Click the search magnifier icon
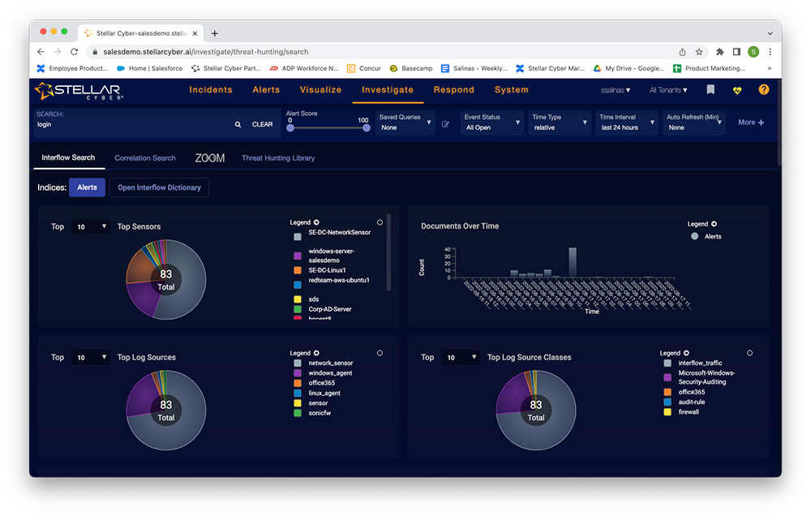Screen dimensions: 811x516 pyautogui.click(x=238, y=125)
